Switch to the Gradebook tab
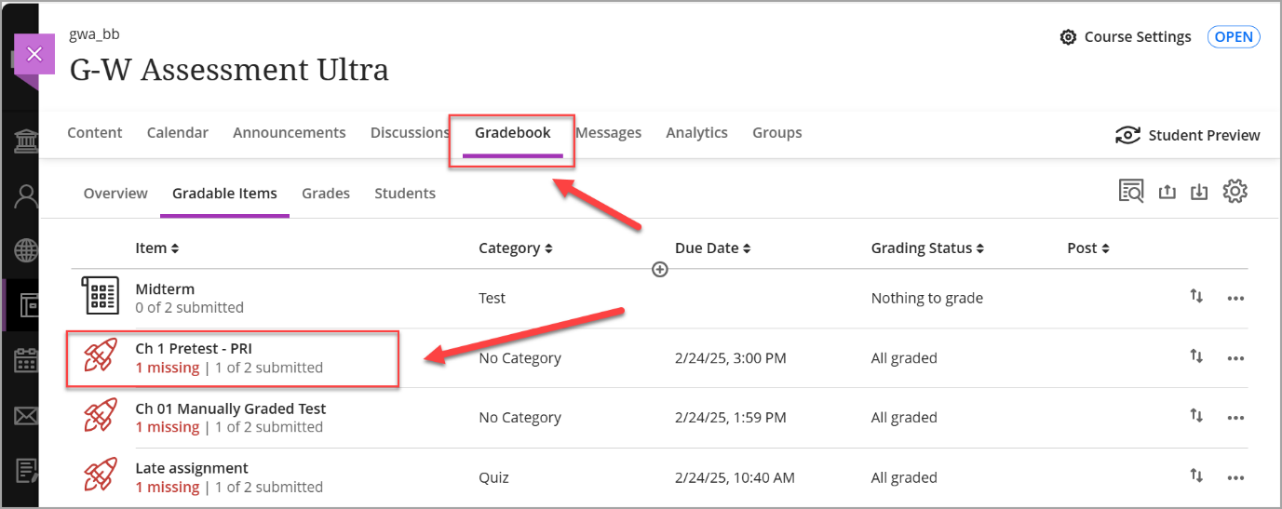Screen dimensions: 1282x509 point(512,133)
